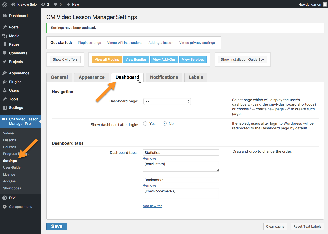This screenshot has height=234, width=328.
Task: Remove the Statistics dashboard tab
Action: [x=149, y=158]
